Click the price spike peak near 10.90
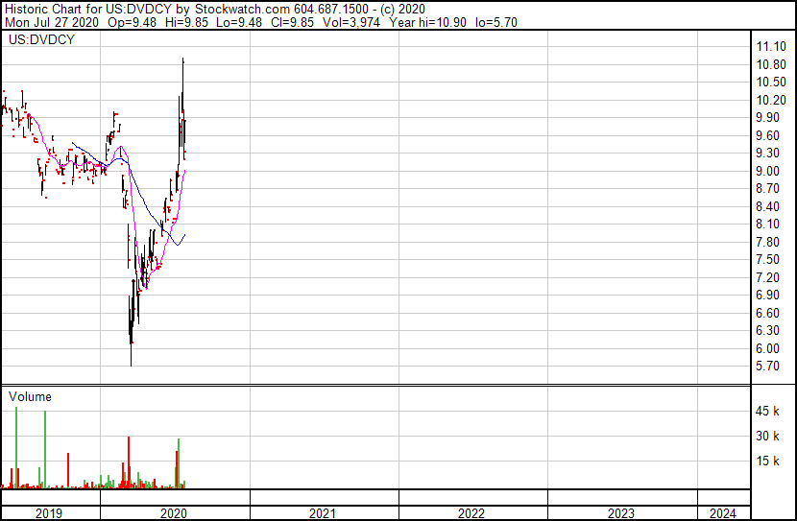This screenshot has height=521, width=797. click(x=183, y=59)
